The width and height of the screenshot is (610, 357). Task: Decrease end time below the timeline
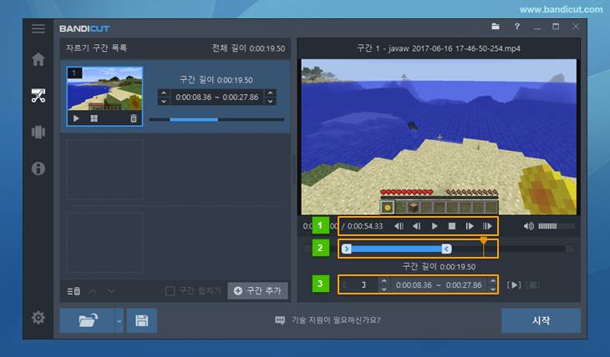493,289
